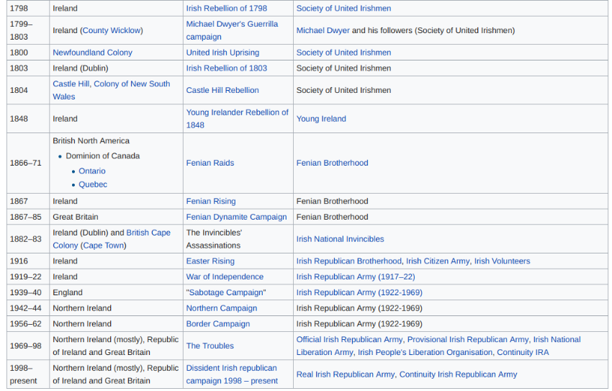Open the Border Campaign link

tap(217, 323)
